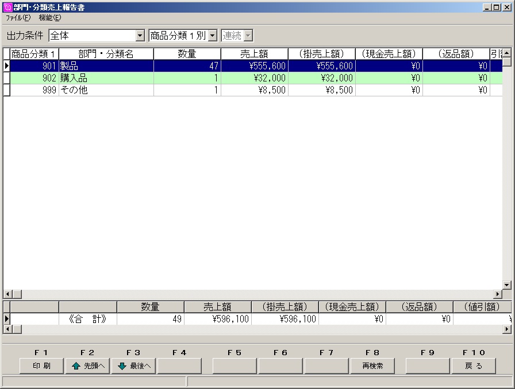Click the 売上額 header in the main grid
The image size is (515, 389).
click(x=255, y=54)
